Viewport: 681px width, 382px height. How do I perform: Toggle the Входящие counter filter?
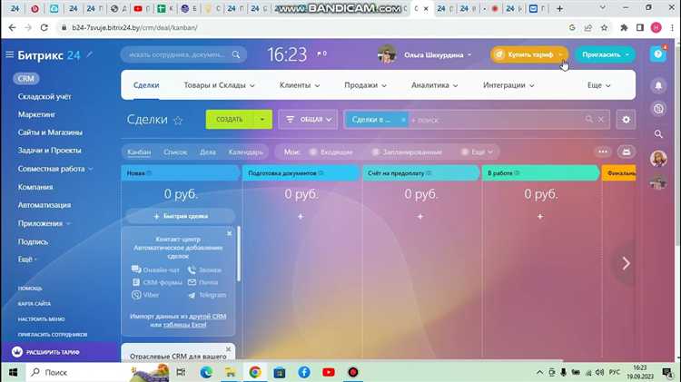(331, 152)
